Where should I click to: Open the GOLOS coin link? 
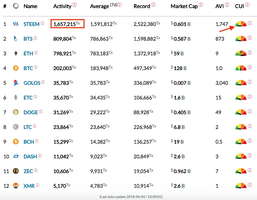pyautogui.click(x=32, y=83)
